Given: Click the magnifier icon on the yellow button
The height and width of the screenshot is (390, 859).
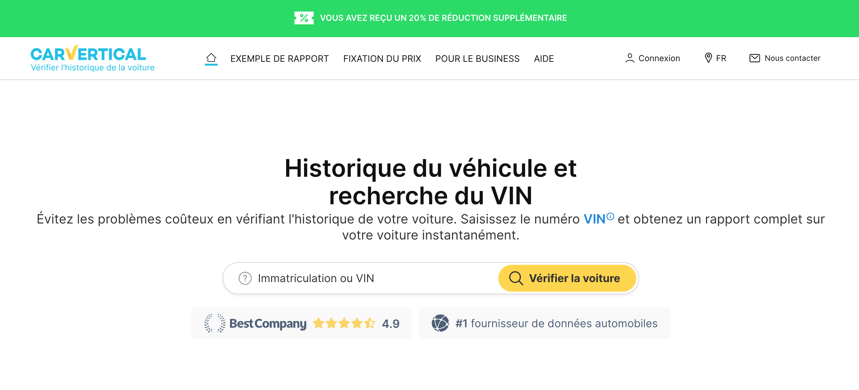Looking at the screenshot, I should point(516,278).
